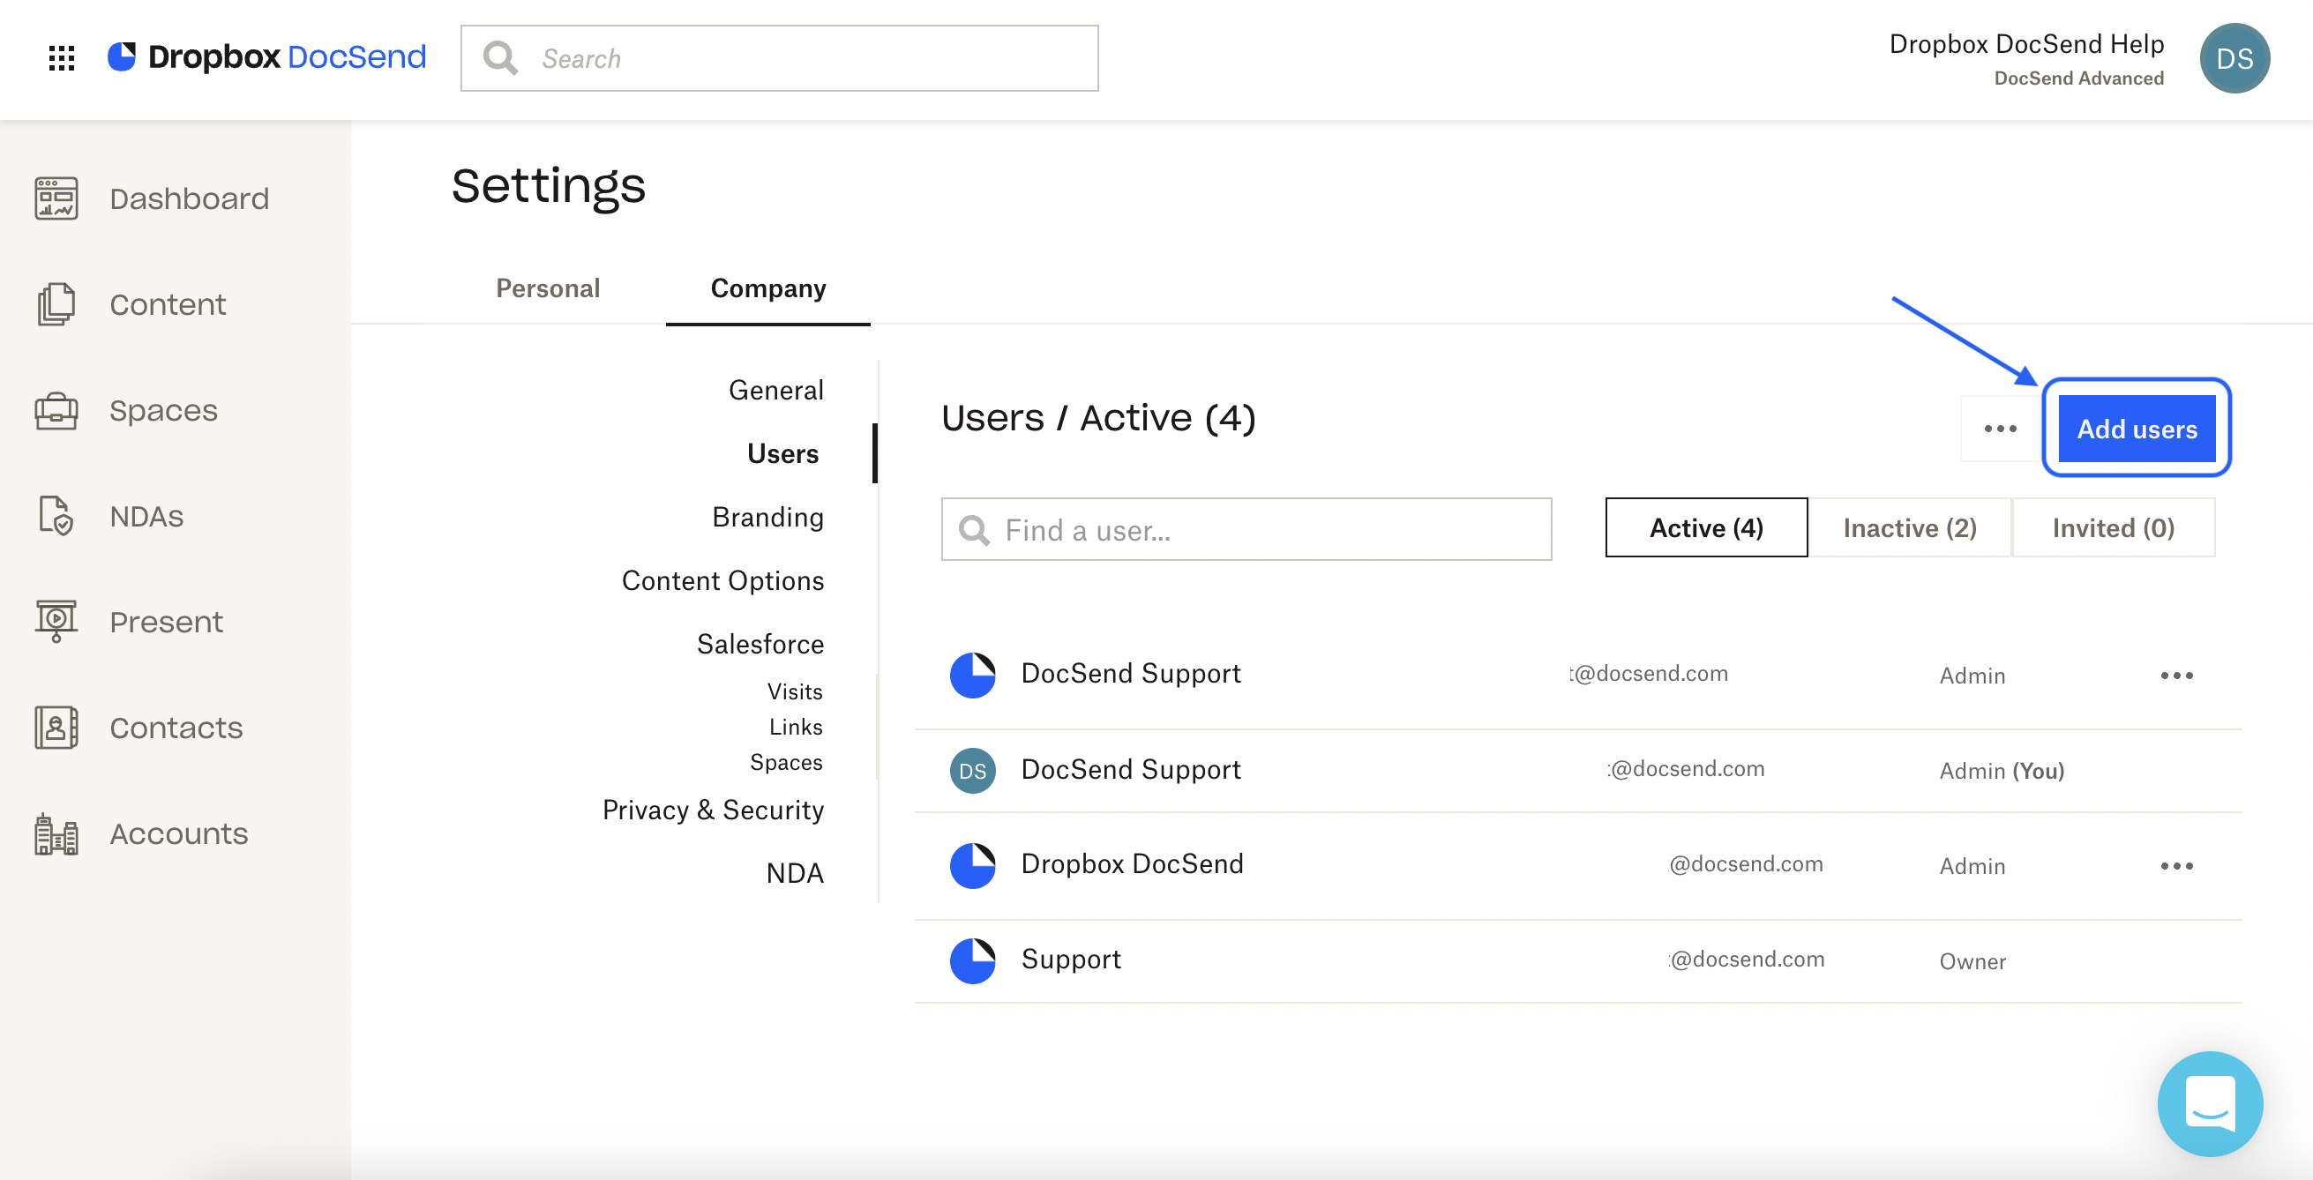Open the ellipsis menu near Add users
This screenshot has width=2313, height=1180.
click(2000, 429)
